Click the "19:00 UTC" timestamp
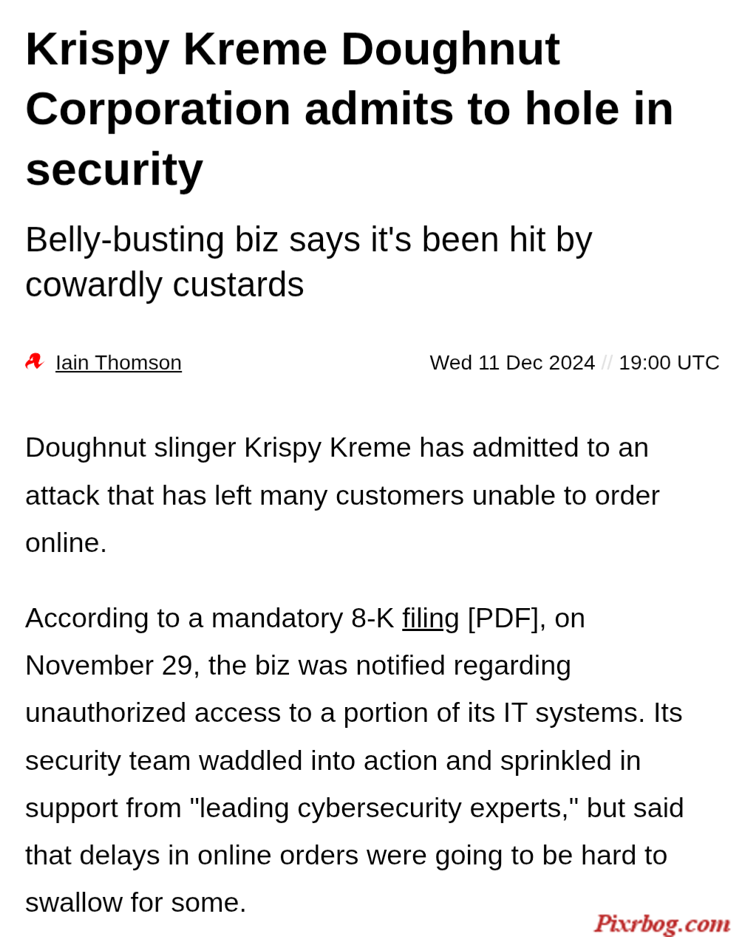 click(669, 363)
